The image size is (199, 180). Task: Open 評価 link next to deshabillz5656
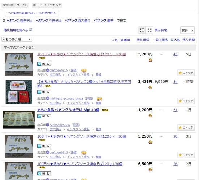pyautogui.click(x=76, y=125)
